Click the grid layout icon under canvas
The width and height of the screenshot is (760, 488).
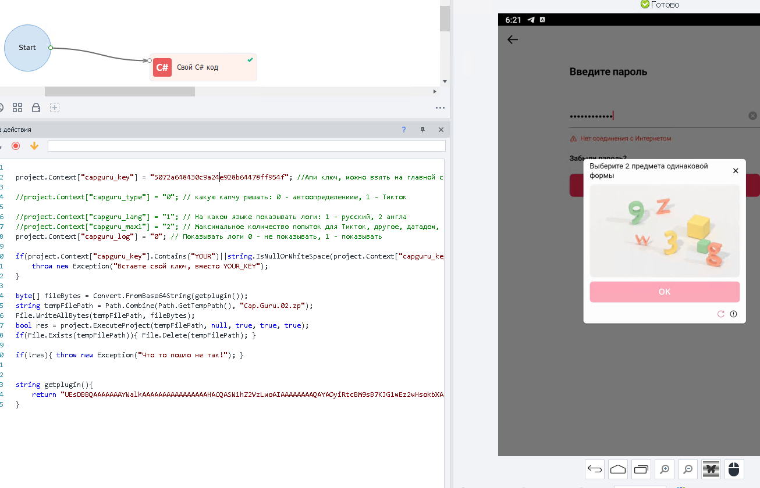(17, 107)
